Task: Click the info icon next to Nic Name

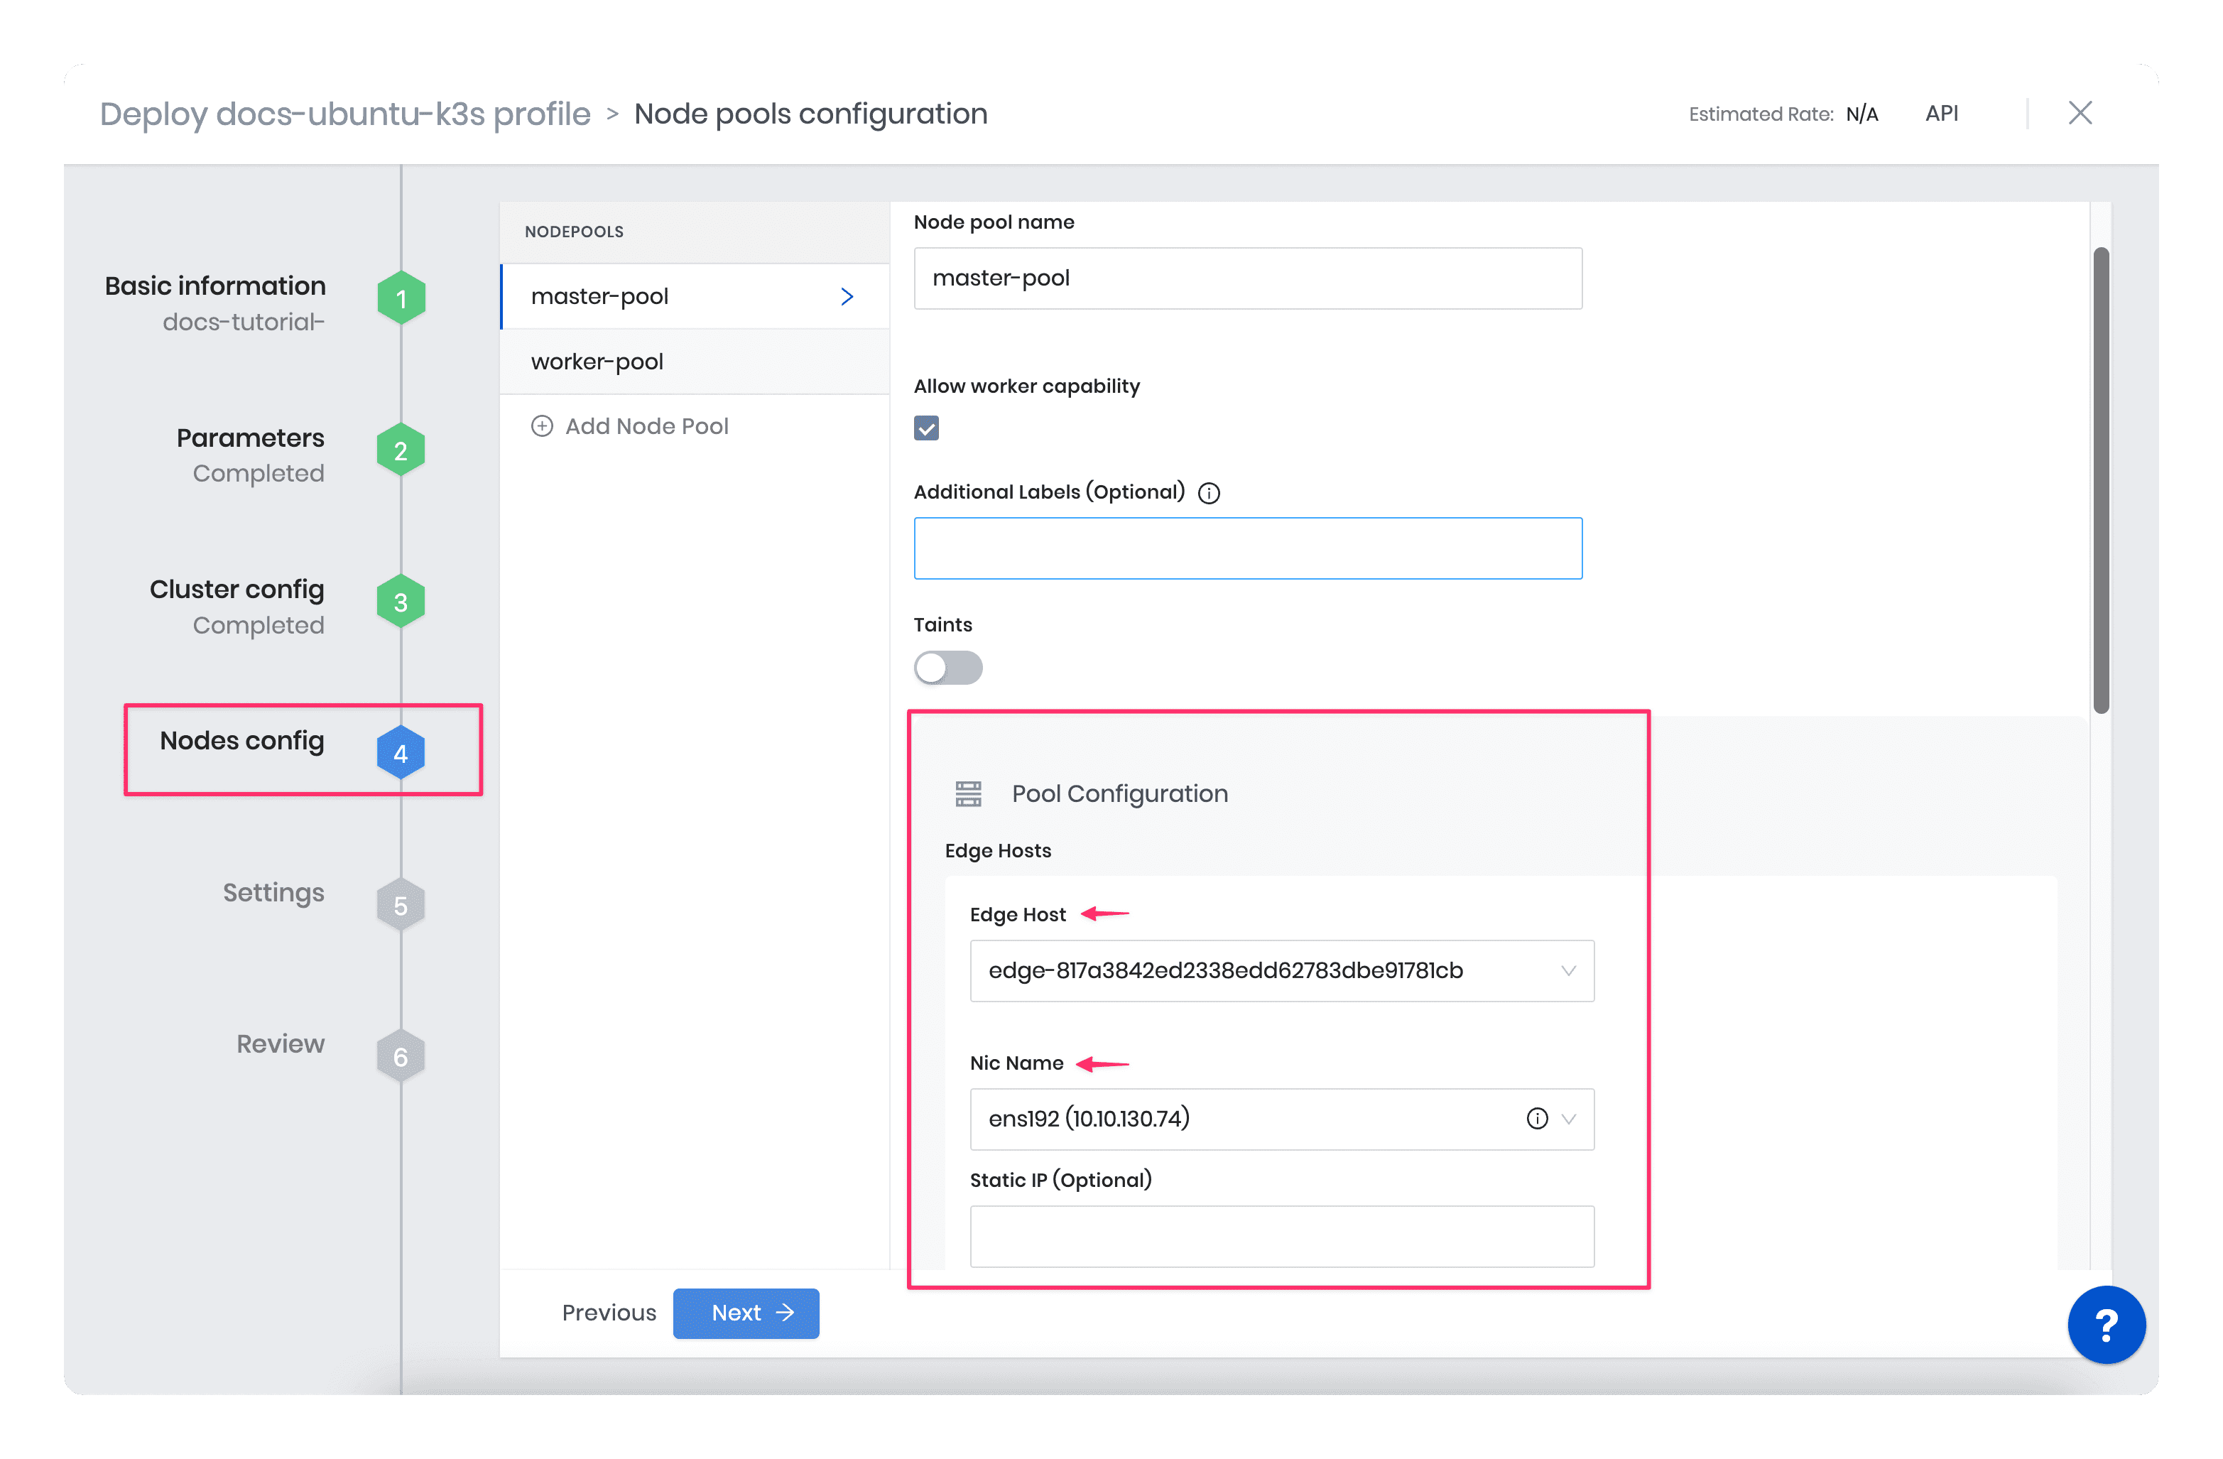Action: click(x=1538, y=1117)
